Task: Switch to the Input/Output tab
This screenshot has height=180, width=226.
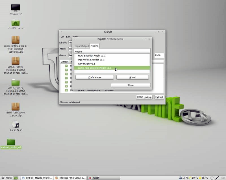Action: coord(82,46)
